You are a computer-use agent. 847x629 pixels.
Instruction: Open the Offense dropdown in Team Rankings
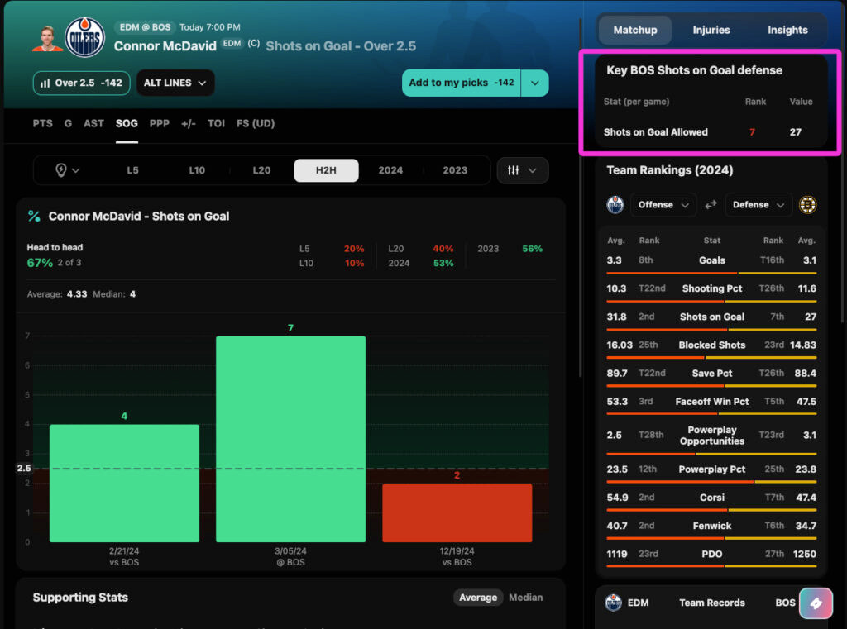coord(663,205)
